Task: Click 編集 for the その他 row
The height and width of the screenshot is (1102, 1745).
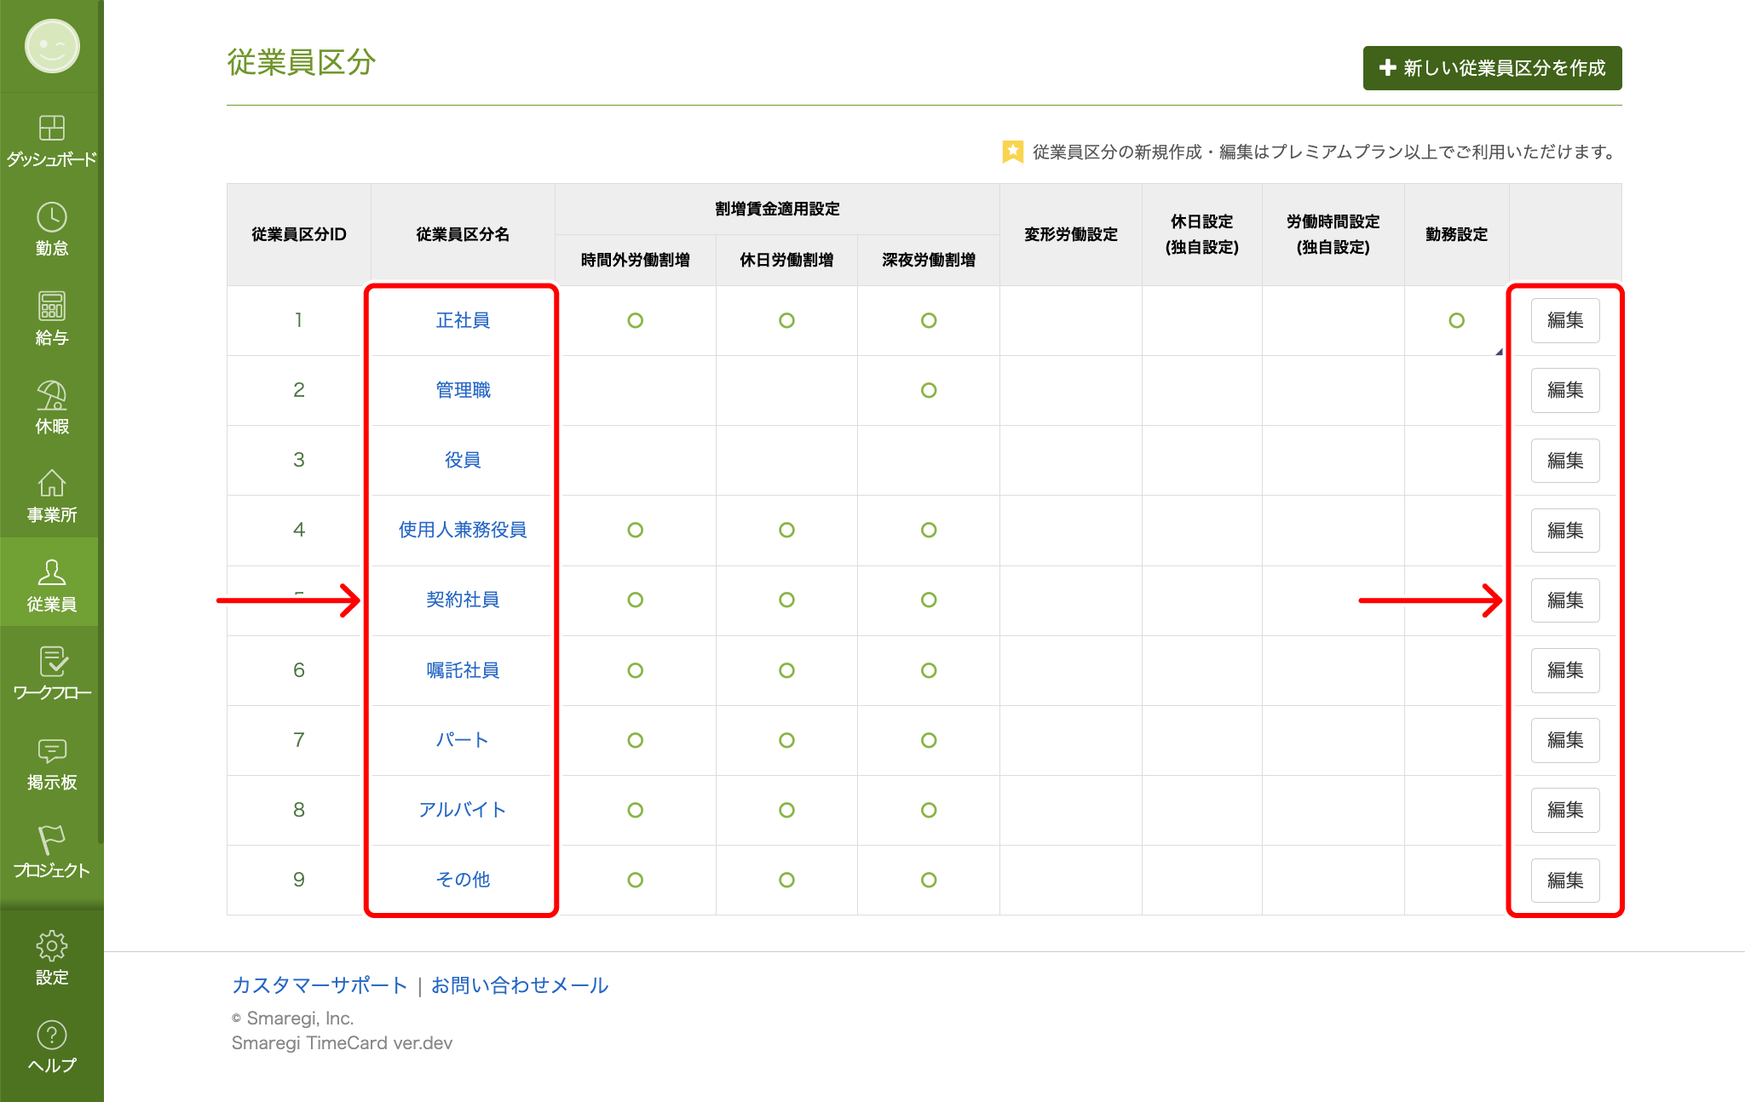Action: tap(1564, 881)
